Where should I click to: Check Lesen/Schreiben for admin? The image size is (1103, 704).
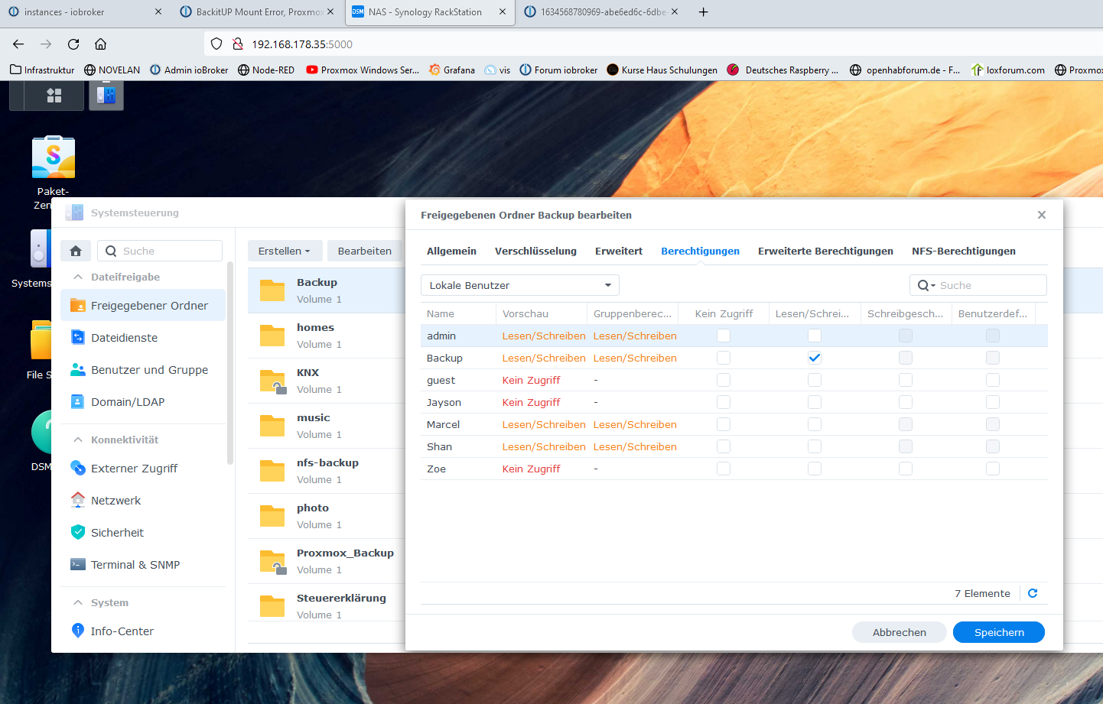click(x=815, y=336)
